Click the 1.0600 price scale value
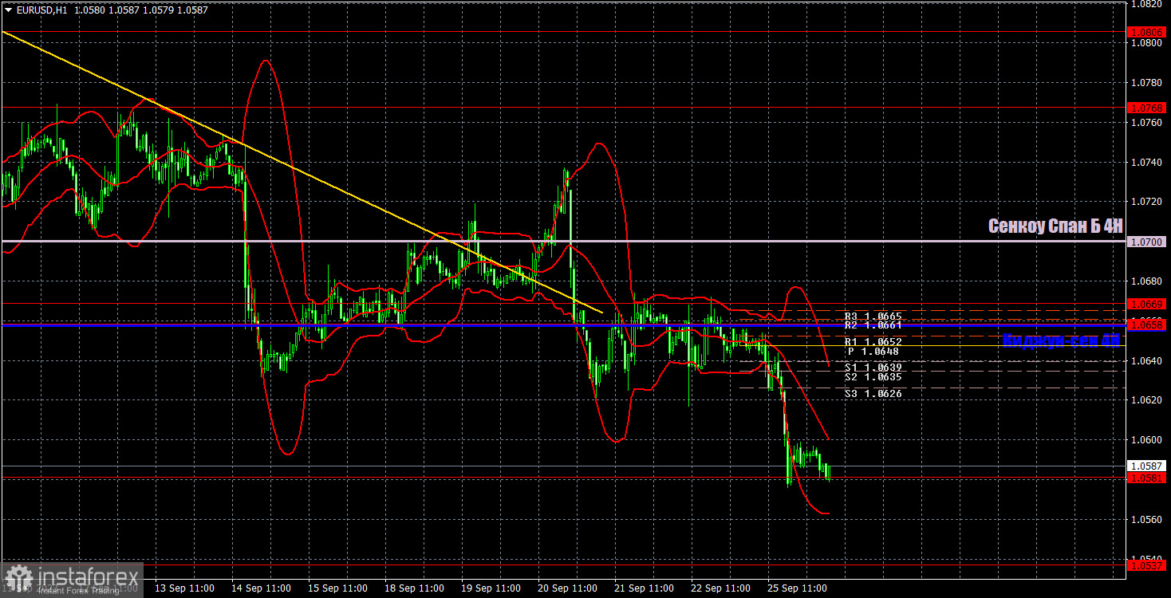This screenshot has width=1171, height=598. (x=1148, y=440)
